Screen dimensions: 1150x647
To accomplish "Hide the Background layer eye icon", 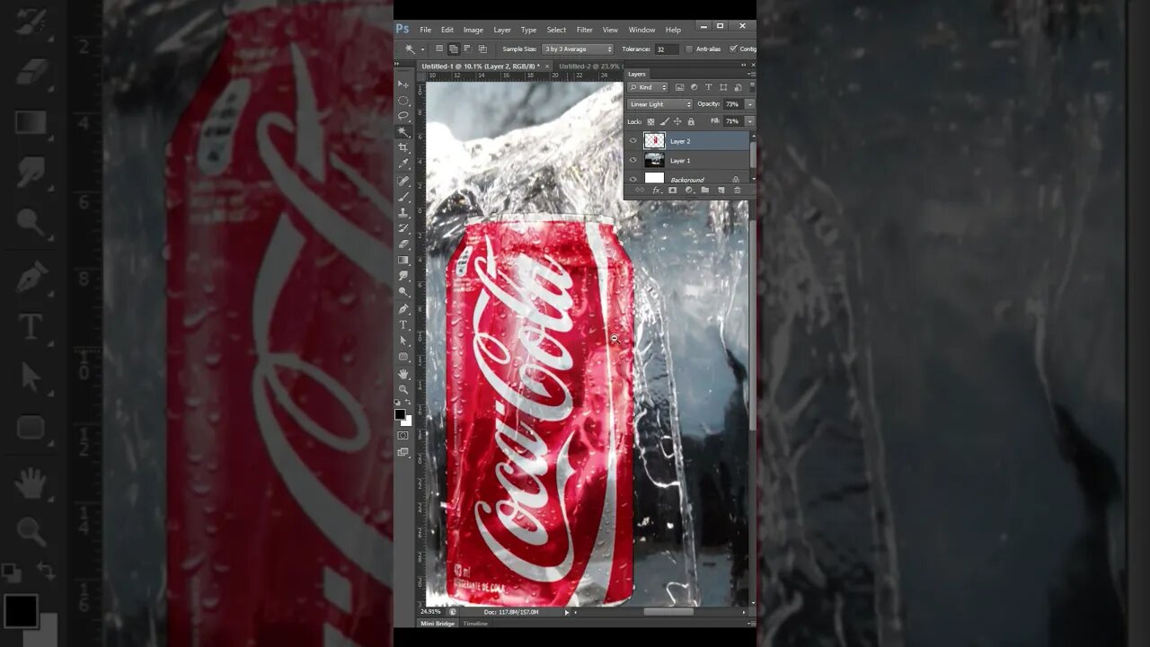I will pyautogui.click(x=632, y=179).
